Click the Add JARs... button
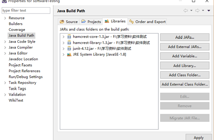 point(185,37)
